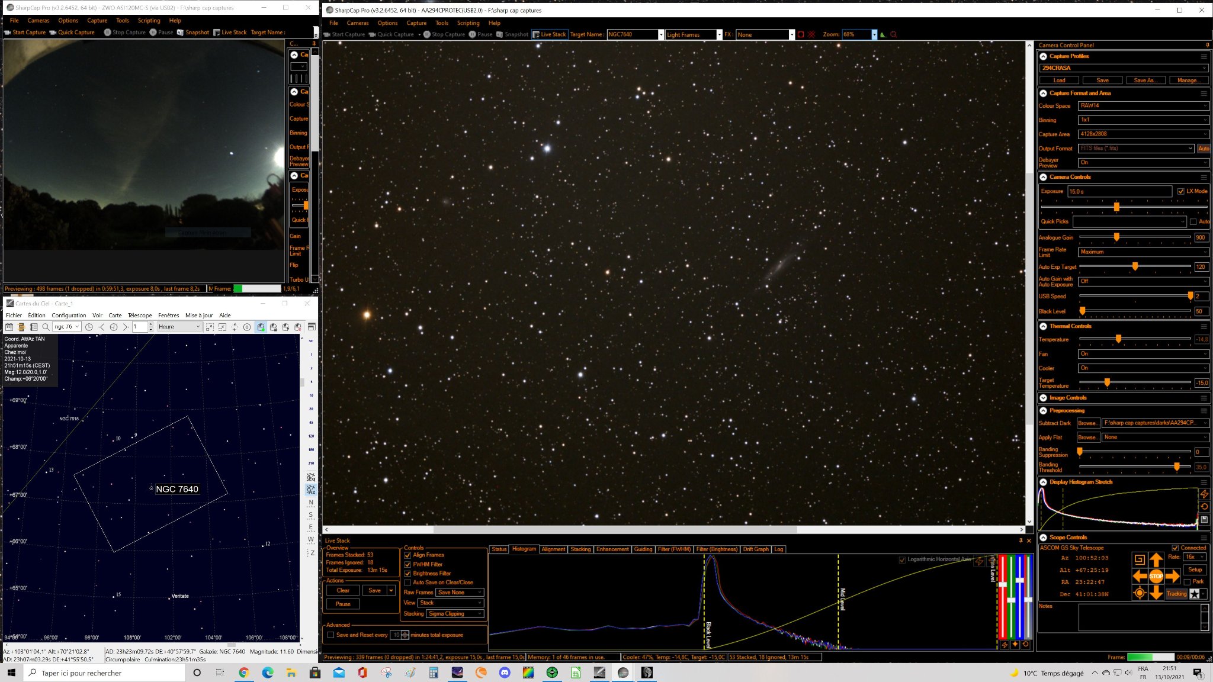Toggle the LX Mode checkbox
The image size is (1213, 682).
point(1181,191)
